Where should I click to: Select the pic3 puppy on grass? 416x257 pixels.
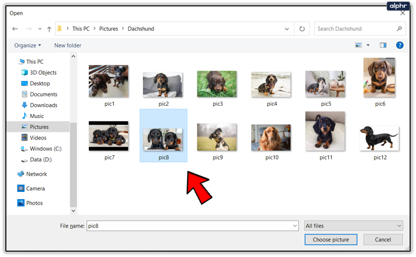click(217, 84)
